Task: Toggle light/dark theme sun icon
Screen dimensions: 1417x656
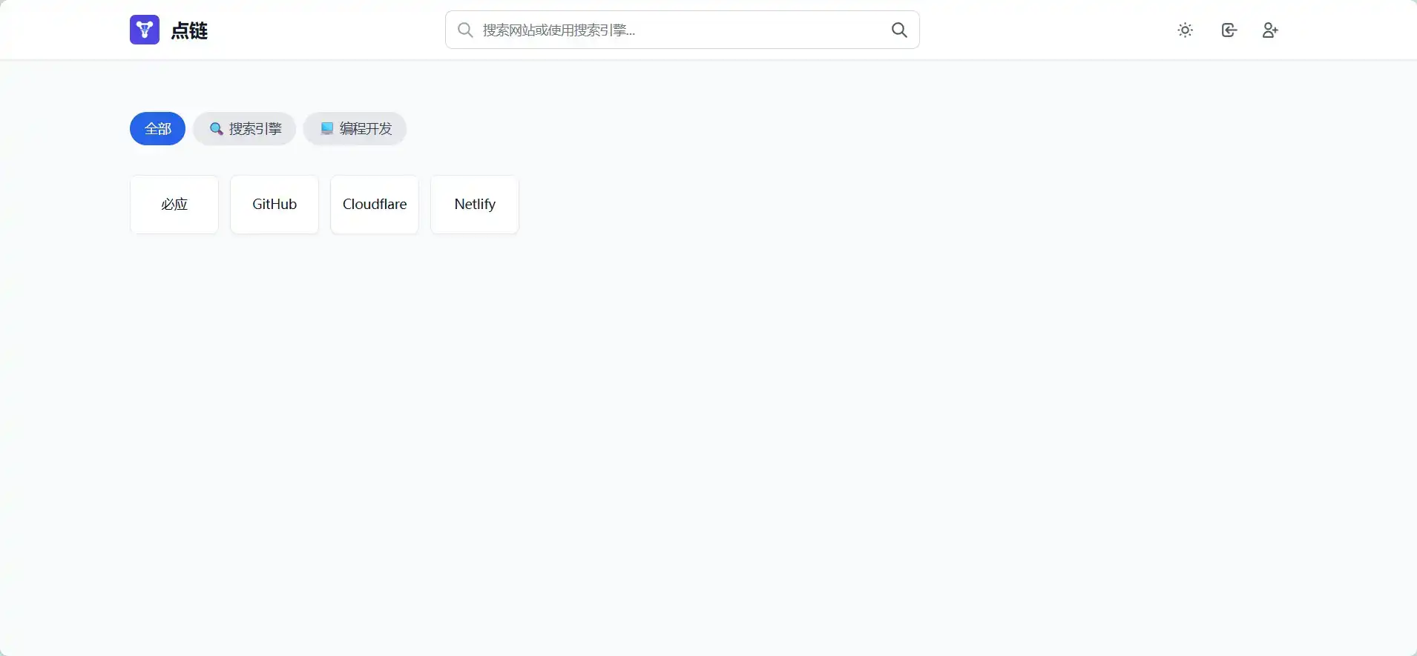Action: pyautogui.click(x=1186, y=30)
